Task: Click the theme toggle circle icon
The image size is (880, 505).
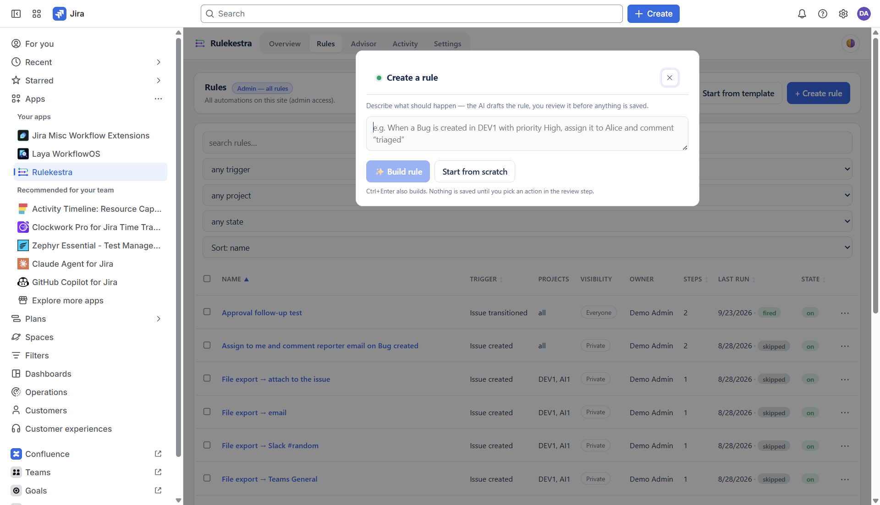Action: 850,44
